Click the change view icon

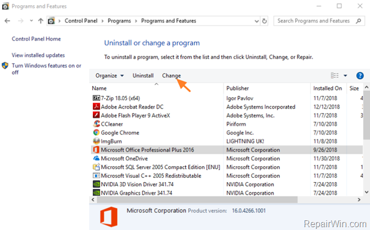[x=335, y=76]
